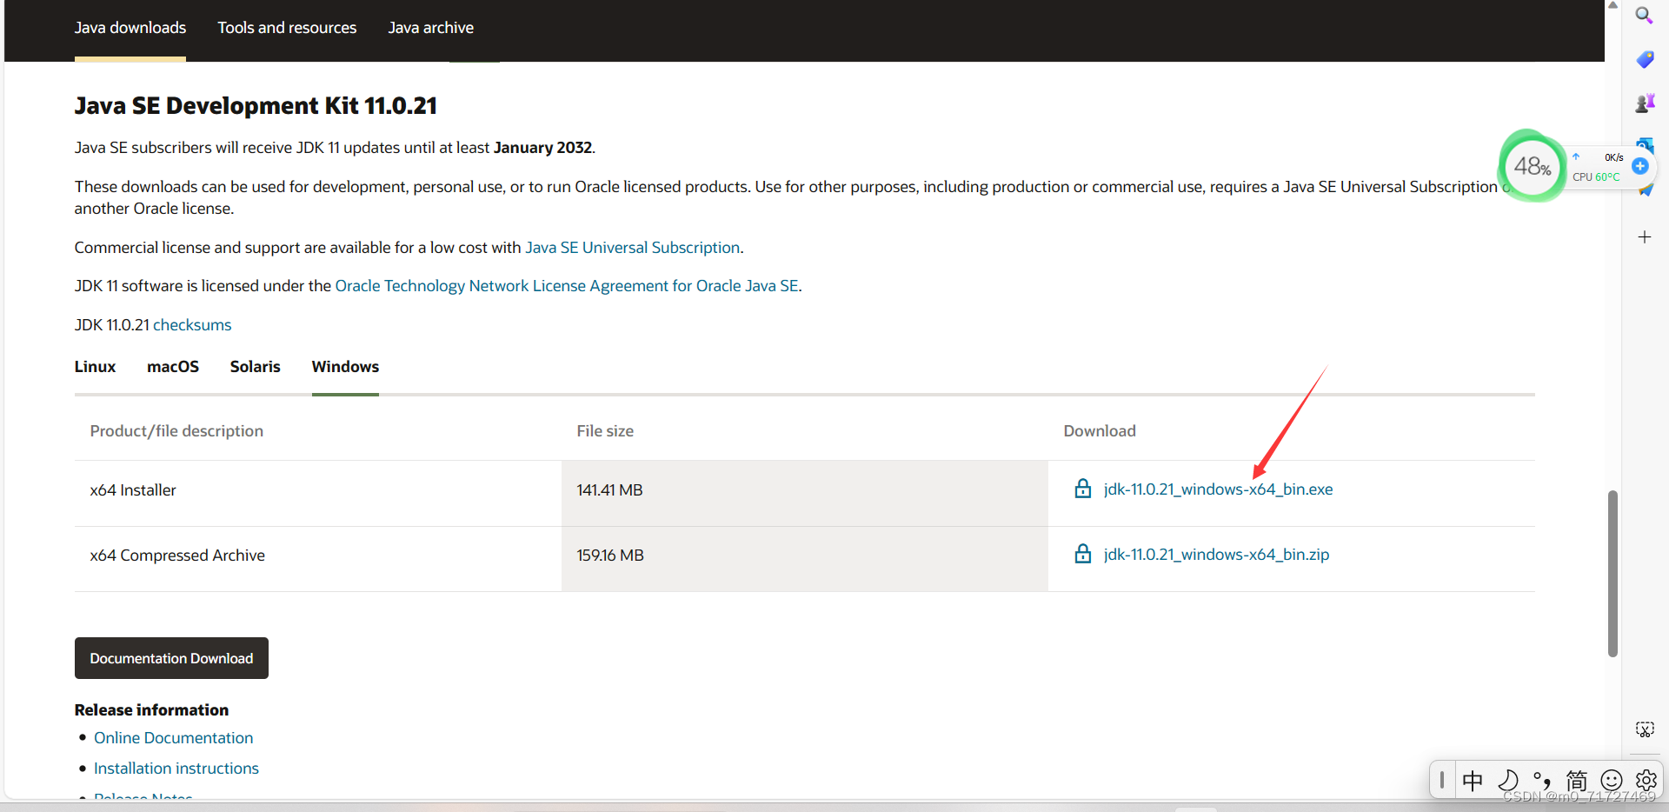Open the IME emoji smiley panel

tap(1612, 781)
